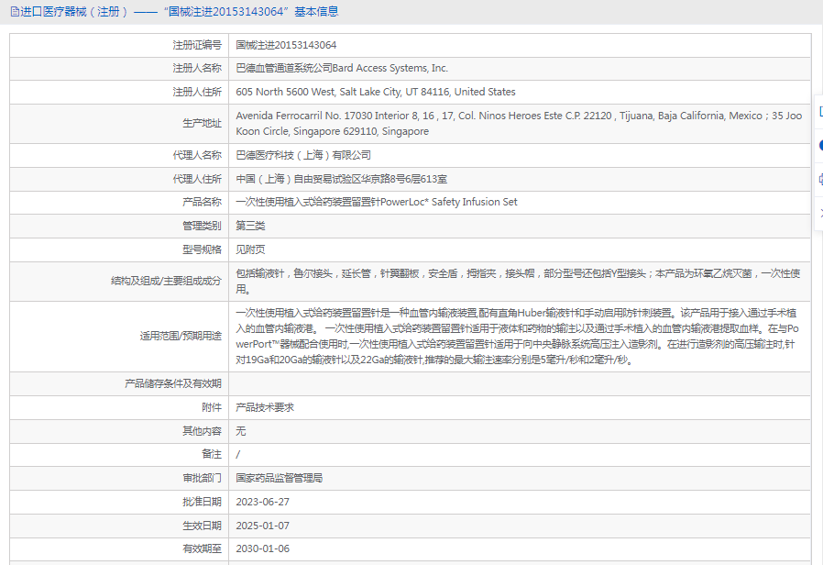The height and width of the screenshot is (565, 823).
Task: Select the 见附页 value
Action: click(x=250, y=249)
